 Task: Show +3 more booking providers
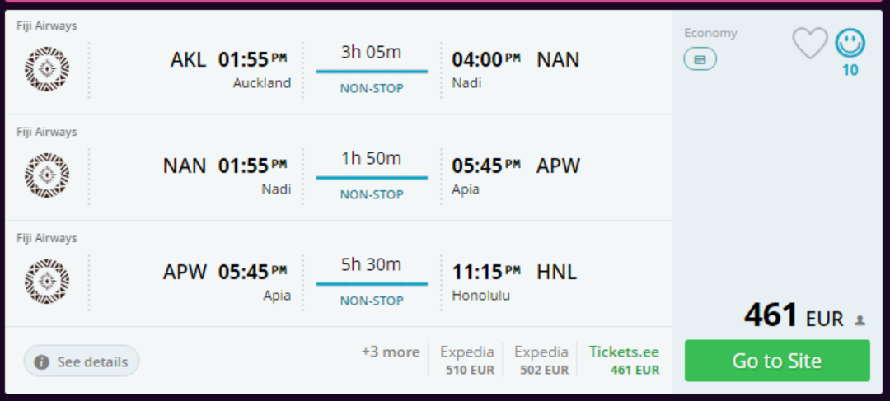[x=390, y=352]
